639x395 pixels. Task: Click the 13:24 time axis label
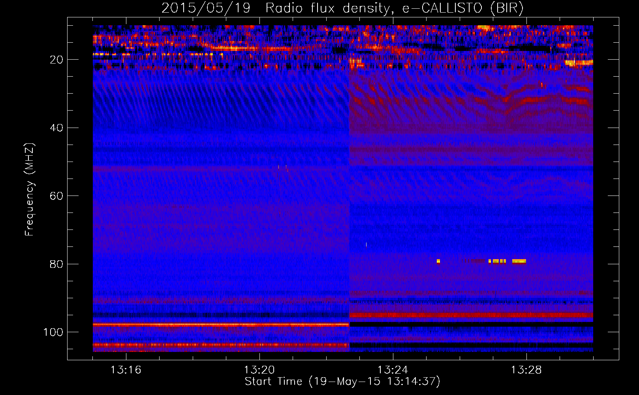(x=393, y=370)
